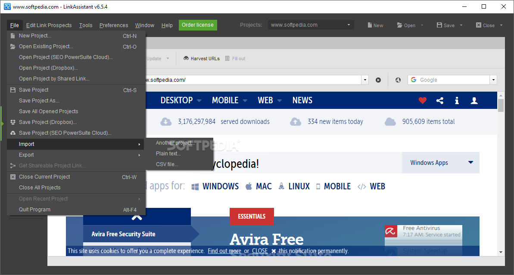This screenshot has height=275, width=514.
Task: Choose Open Existing Project... menu item
Action: (x=76, y=46)
